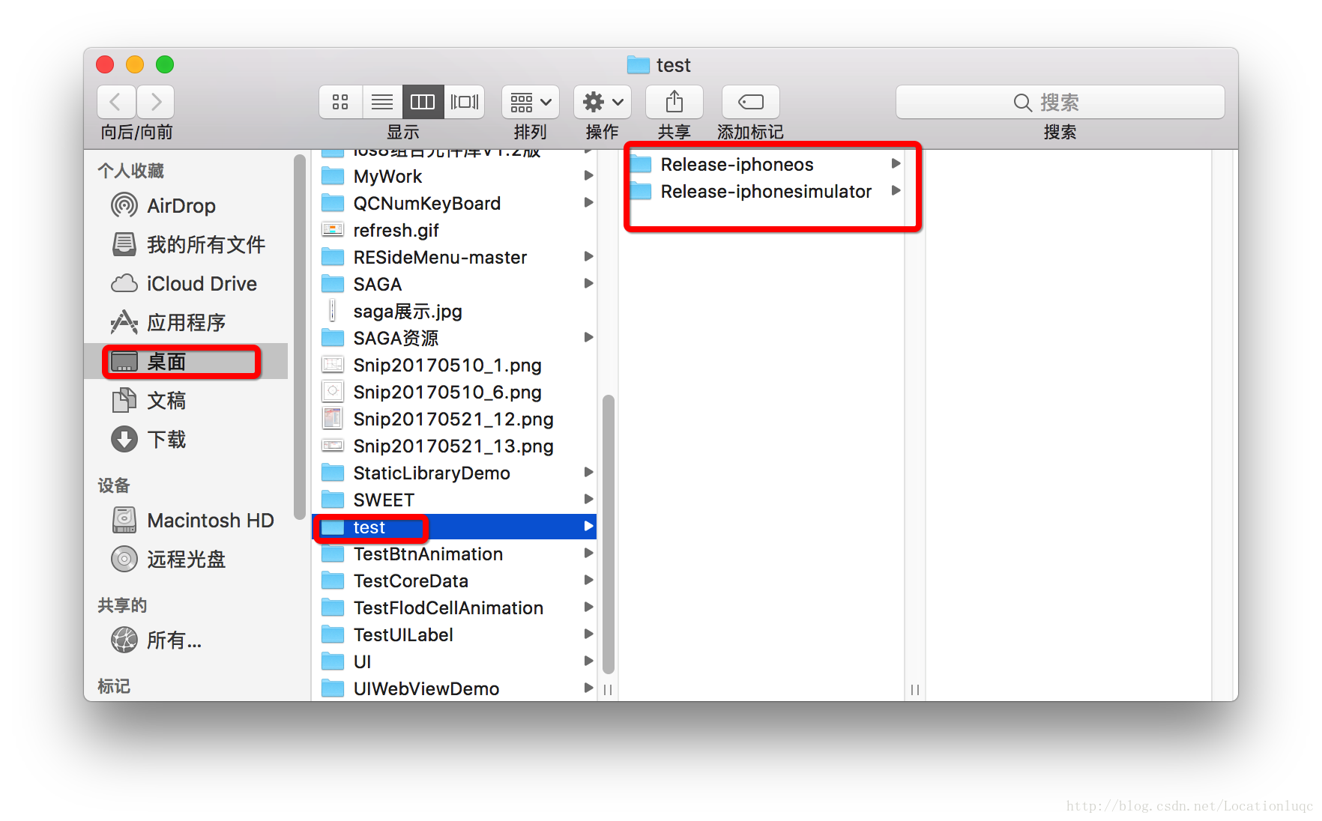Select the RESideMenu-master folder

coord(454,258)
